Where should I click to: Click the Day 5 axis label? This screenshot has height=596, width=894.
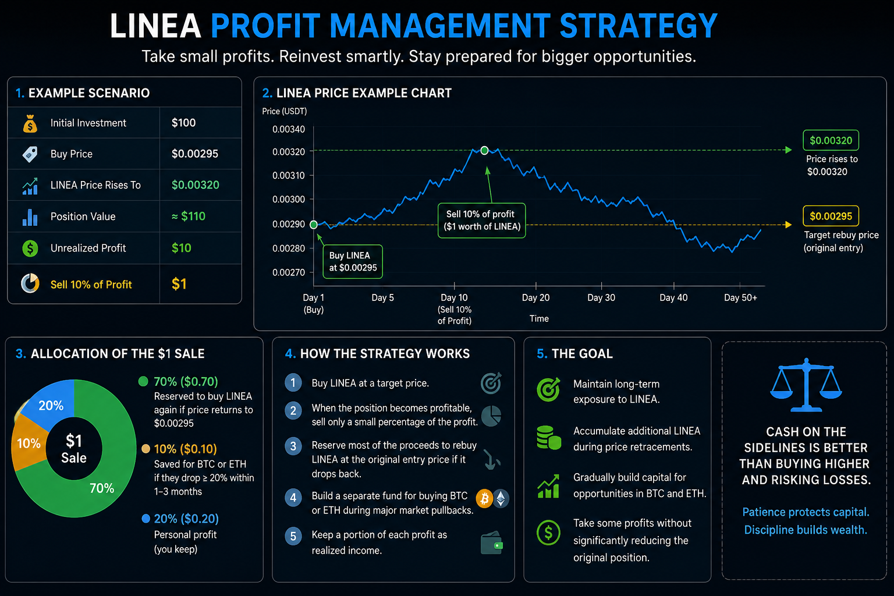(382, 297)
